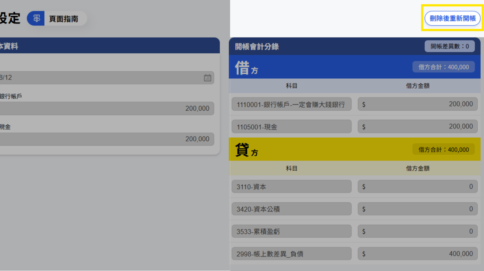Click the 400,000 amount for 2998 row
The width and height of the screenshot is (484, 271).
(x=417, y=254)
